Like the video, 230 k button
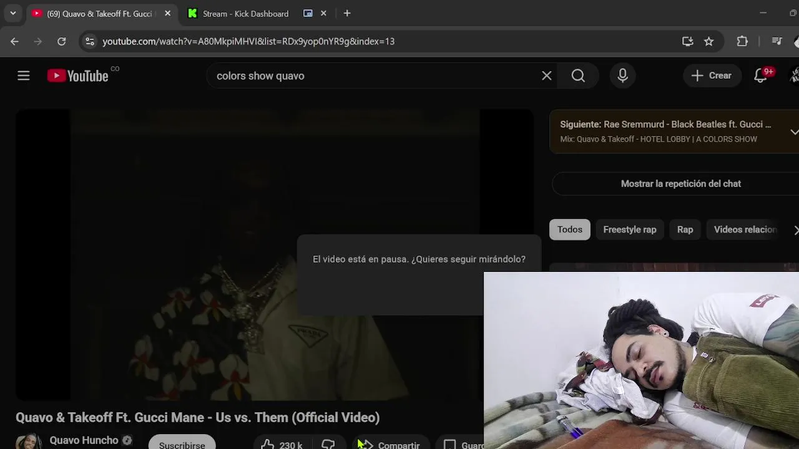799x449 pixels. (x=282, y=443)
